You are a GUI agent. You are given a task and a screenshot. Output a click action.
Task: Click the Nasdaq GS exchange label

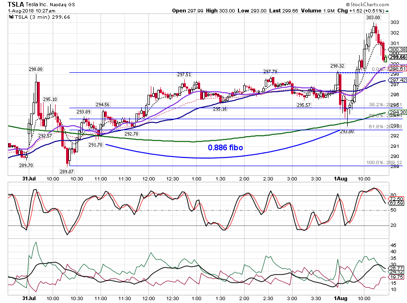click(x=62, y=5)
